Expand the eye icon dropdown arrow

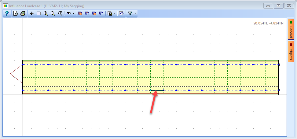pyautogui.click(x=74, y=14)
